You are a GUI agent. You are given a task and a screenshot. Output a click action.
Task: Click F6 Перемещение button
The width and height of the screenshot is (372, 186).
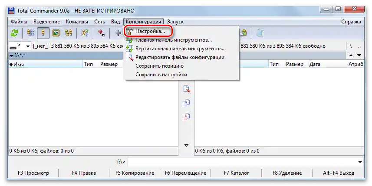point(185,173)
